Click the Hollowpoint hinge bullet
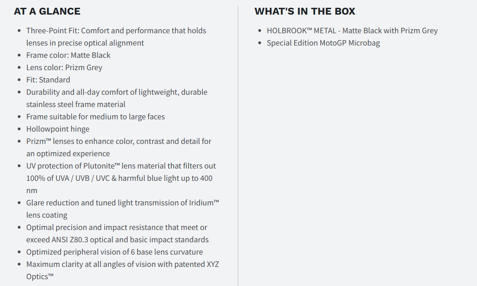 click(x=58, y=129)
